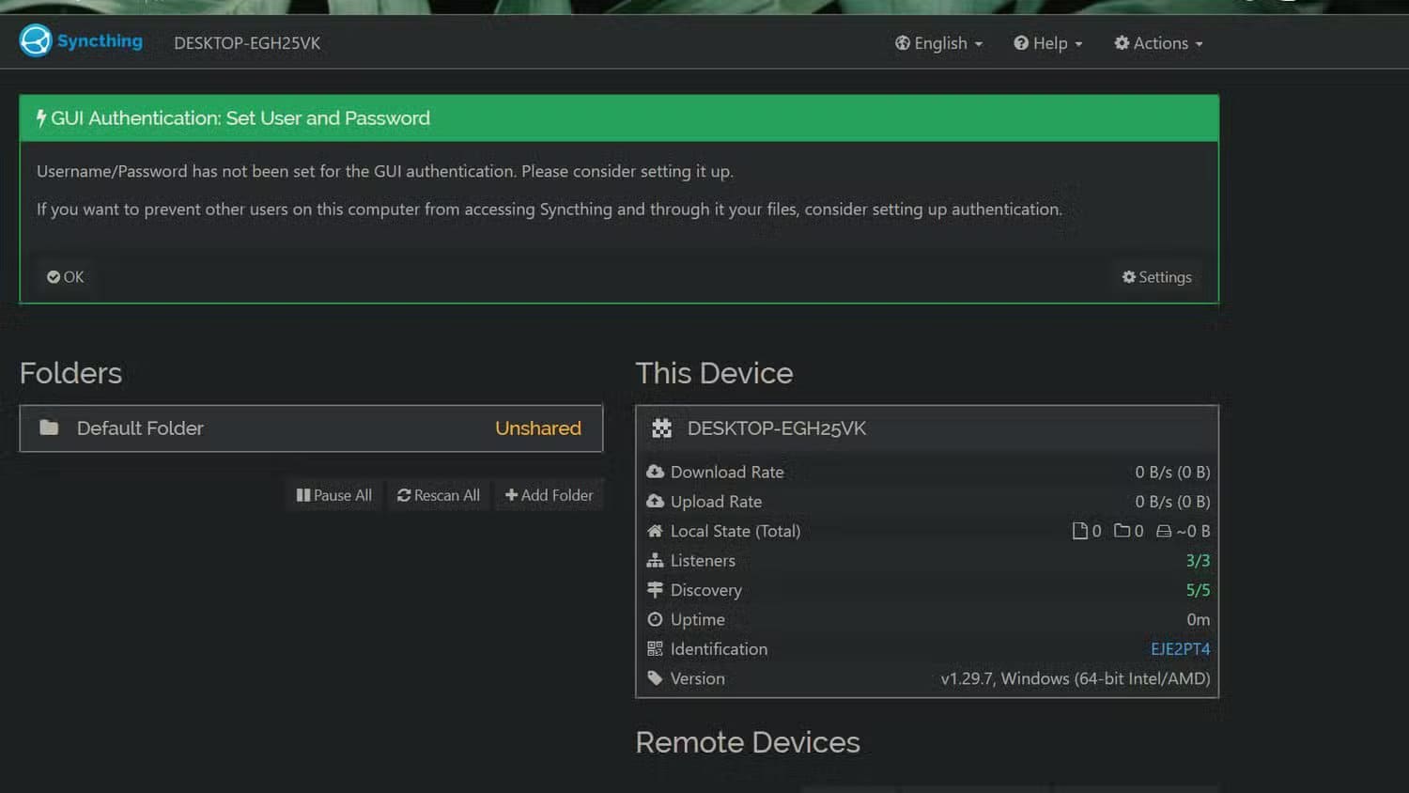This screenshot has height=793, width=1409.
Task: Click the Upload Rate value 0 B/s
Action: point(1172,502)
